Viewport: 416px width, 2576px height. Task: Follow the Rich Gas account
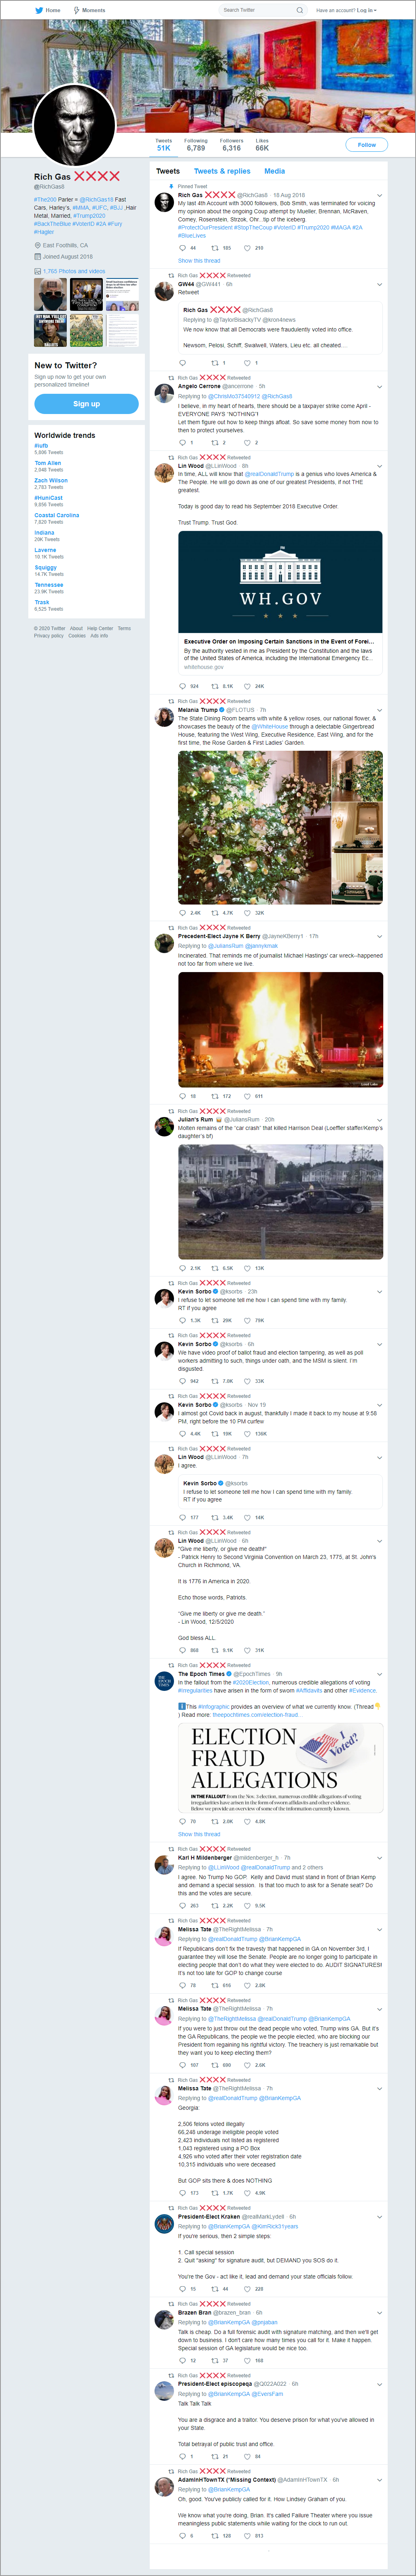(x=367, y=145)
